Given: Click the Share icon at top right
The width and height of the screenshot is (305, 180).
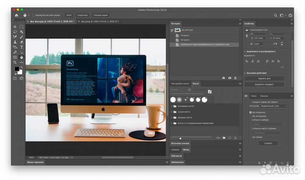Looking at the screenshot, I should tap(291, 15).
